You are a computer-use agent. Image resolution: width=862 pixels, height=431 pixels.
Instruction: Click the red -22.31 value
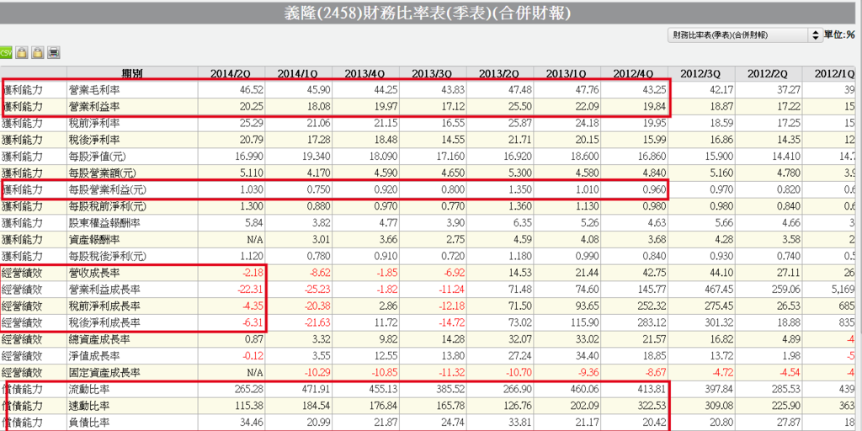251,290
